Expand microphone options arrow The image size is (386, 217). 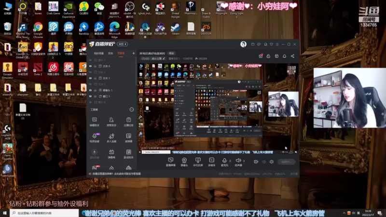coord(230,161)
